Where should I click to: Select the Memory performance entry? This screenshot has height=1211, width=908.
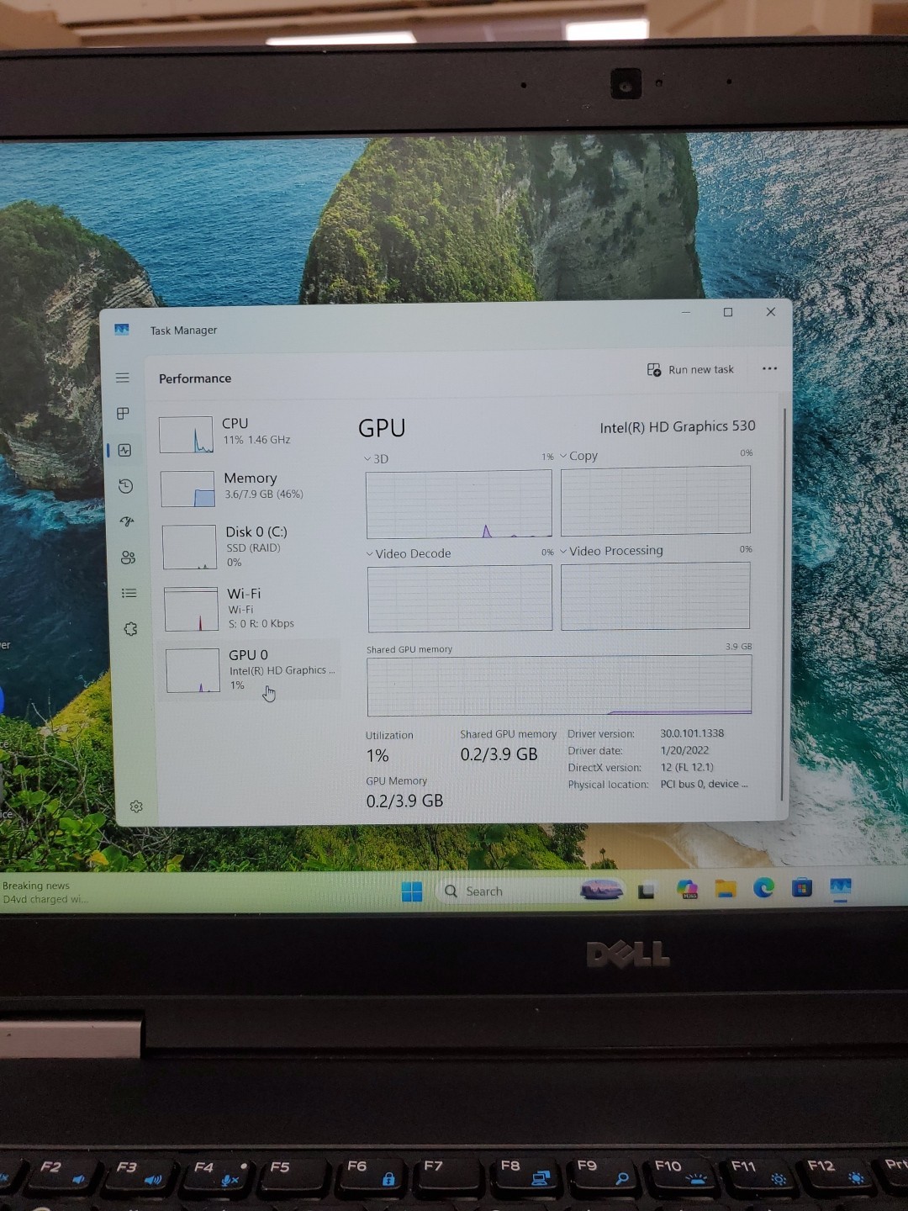(x=249, y=488)
